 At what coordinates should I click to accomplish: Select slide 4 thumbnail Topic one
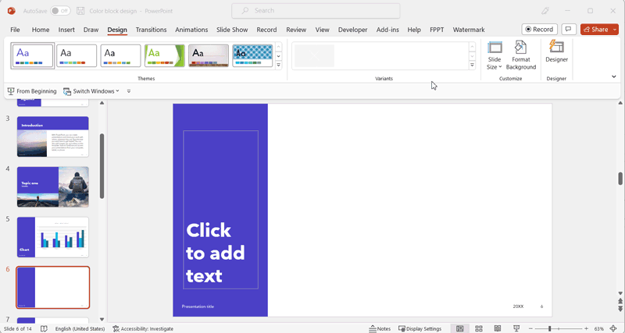(52, 186)
